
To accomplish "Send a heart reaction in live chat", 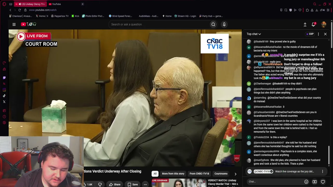I will [323, 182].
